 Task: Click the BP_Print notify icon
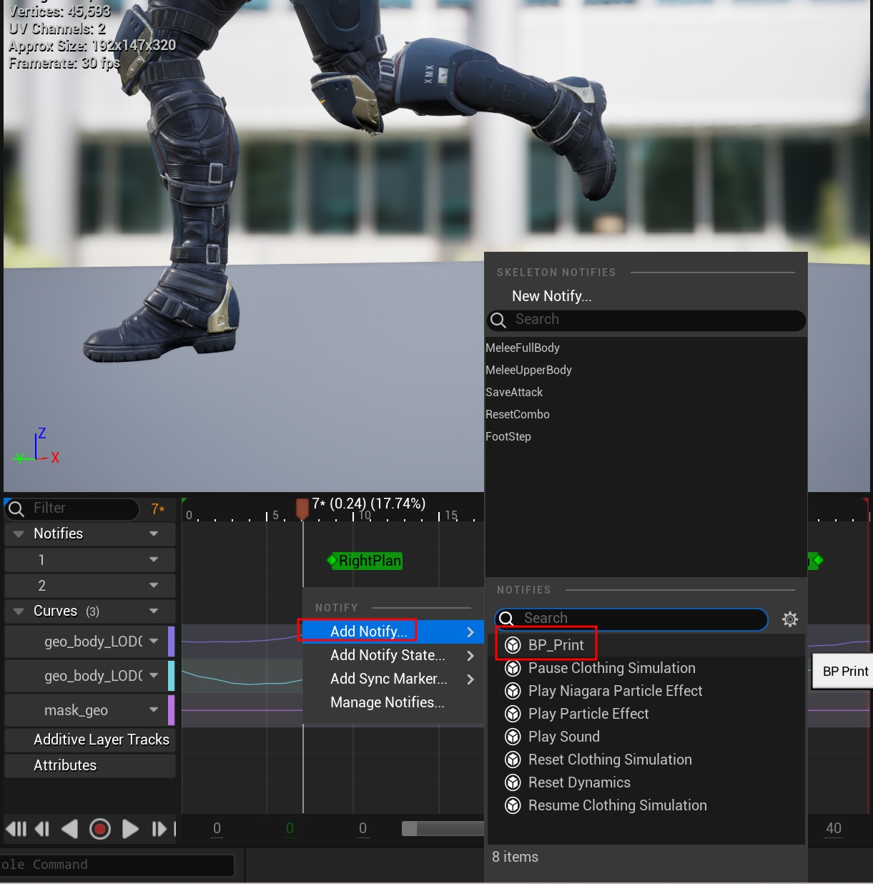[513, 645]
